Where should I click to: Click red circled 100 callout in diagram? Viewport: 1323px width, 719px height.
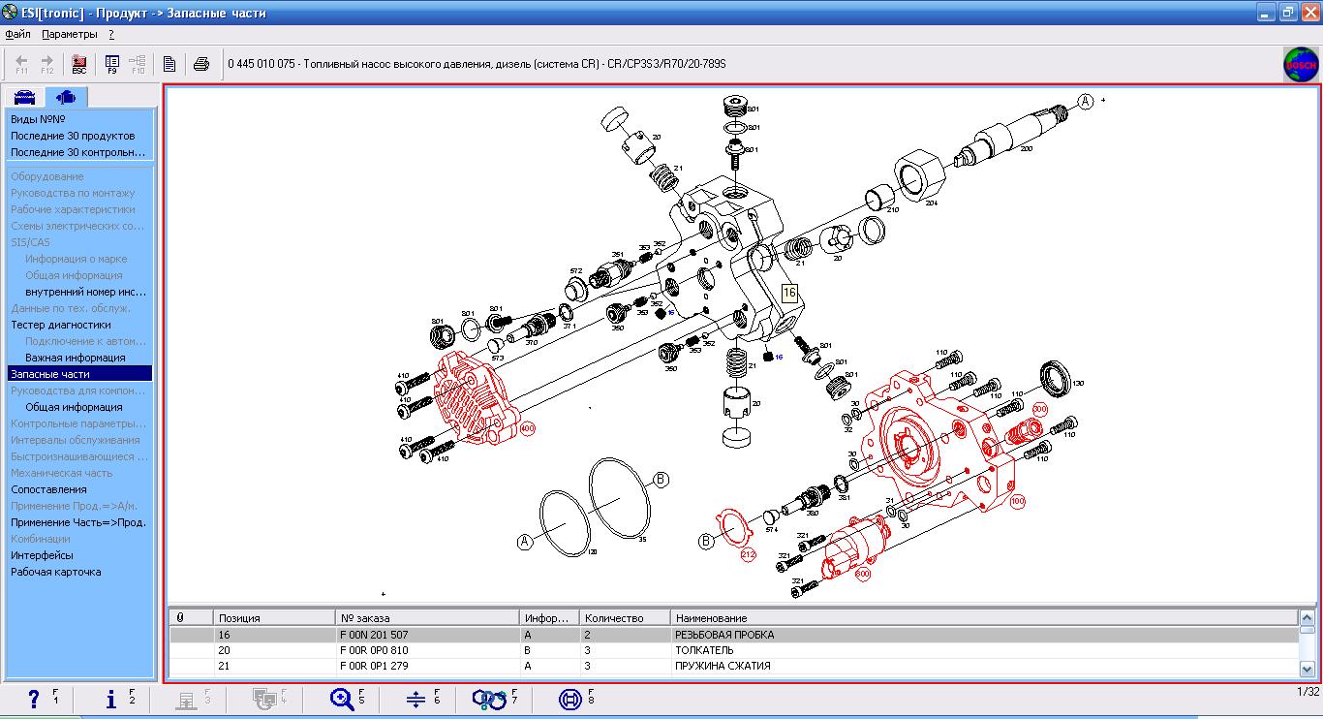click(x=1017, y=503)
